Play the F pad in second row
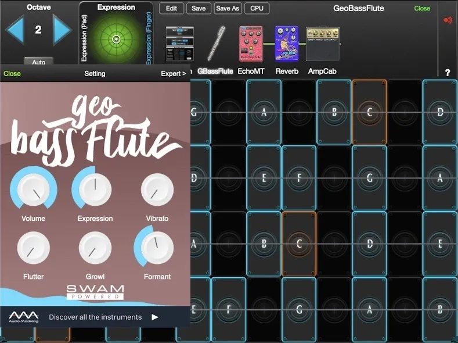This screenshot has height=343, width=458. (299, 178)
